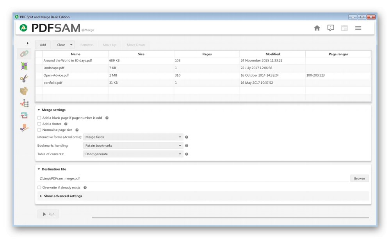Collapse the Merge settings section
390x239 pixels.
tap(39, 110)
